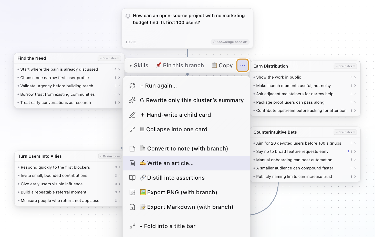Click 'Choose one narrow first-user profile'
The height and width of the screenshot is (237, 375).
point(55,78)
